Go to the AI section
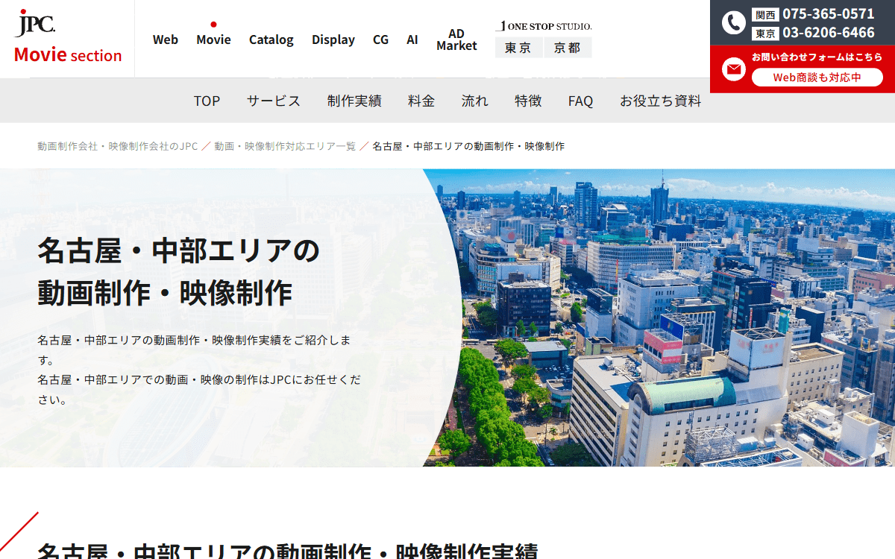This screenshot has height=559, width=895. [x=412, y=40]
